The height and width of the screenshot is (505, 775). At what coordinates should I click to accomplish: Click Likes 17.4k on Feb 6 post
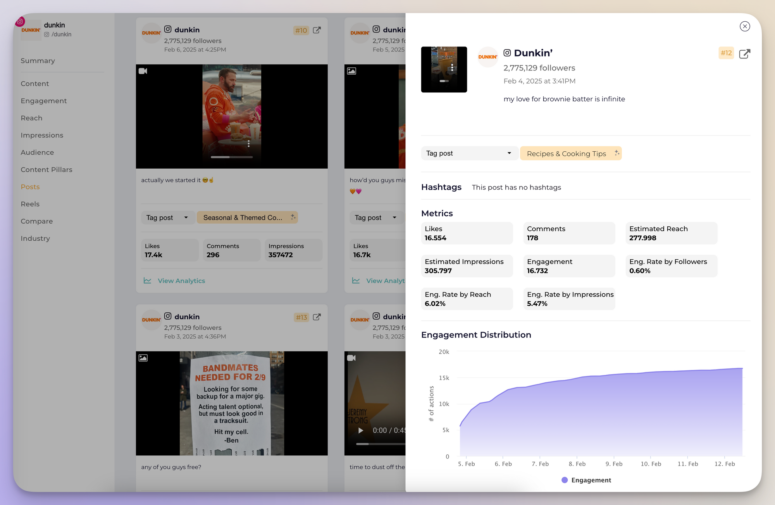(170, 250)
